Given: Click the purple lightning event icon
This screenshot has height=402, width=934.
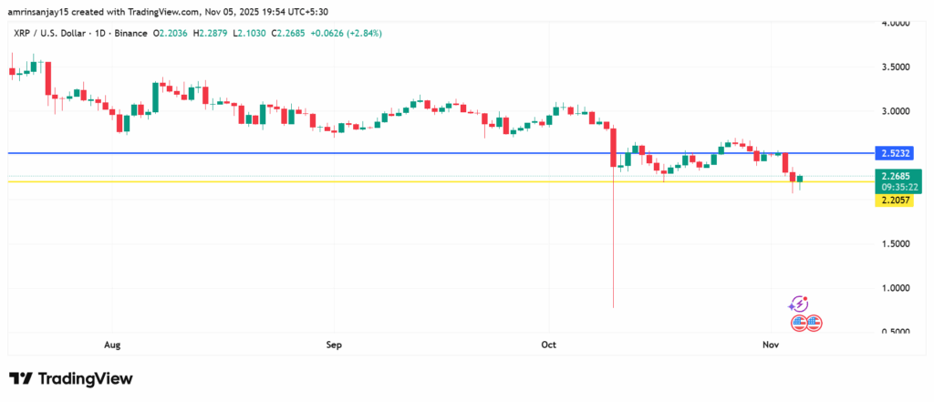Looking at the screenshot, I should (799, 304).
